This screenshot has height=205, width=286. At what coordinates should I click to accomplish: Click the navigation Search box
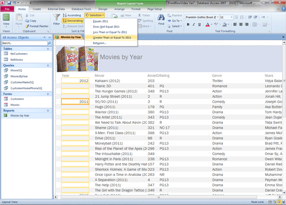24,43
